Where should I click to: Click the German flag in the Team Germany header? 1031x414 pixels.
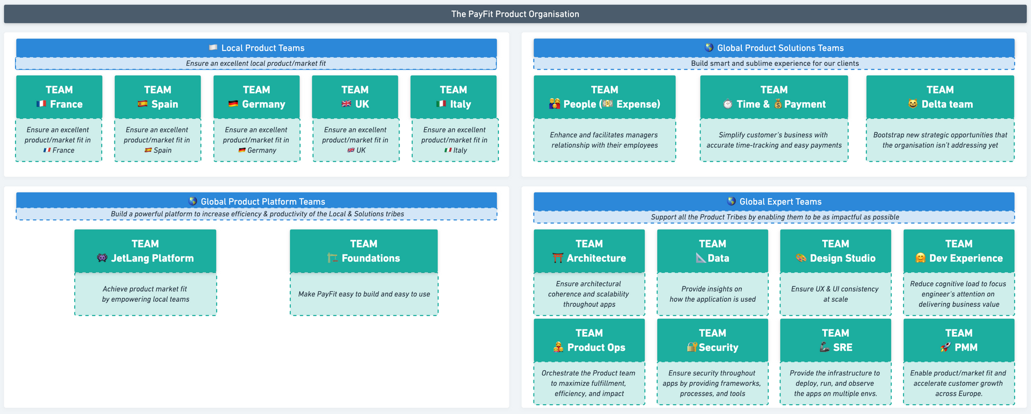point(233,104)
